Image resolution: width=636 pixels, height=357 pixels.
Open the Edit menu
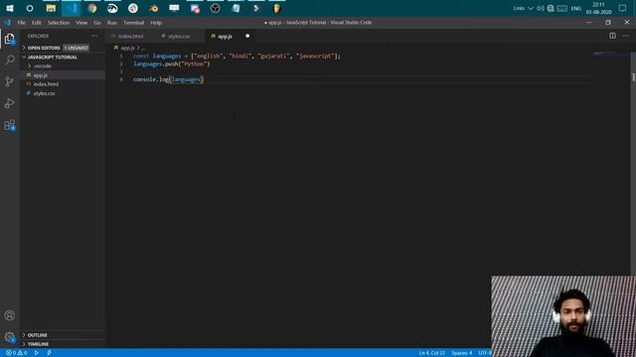(37, 23)
